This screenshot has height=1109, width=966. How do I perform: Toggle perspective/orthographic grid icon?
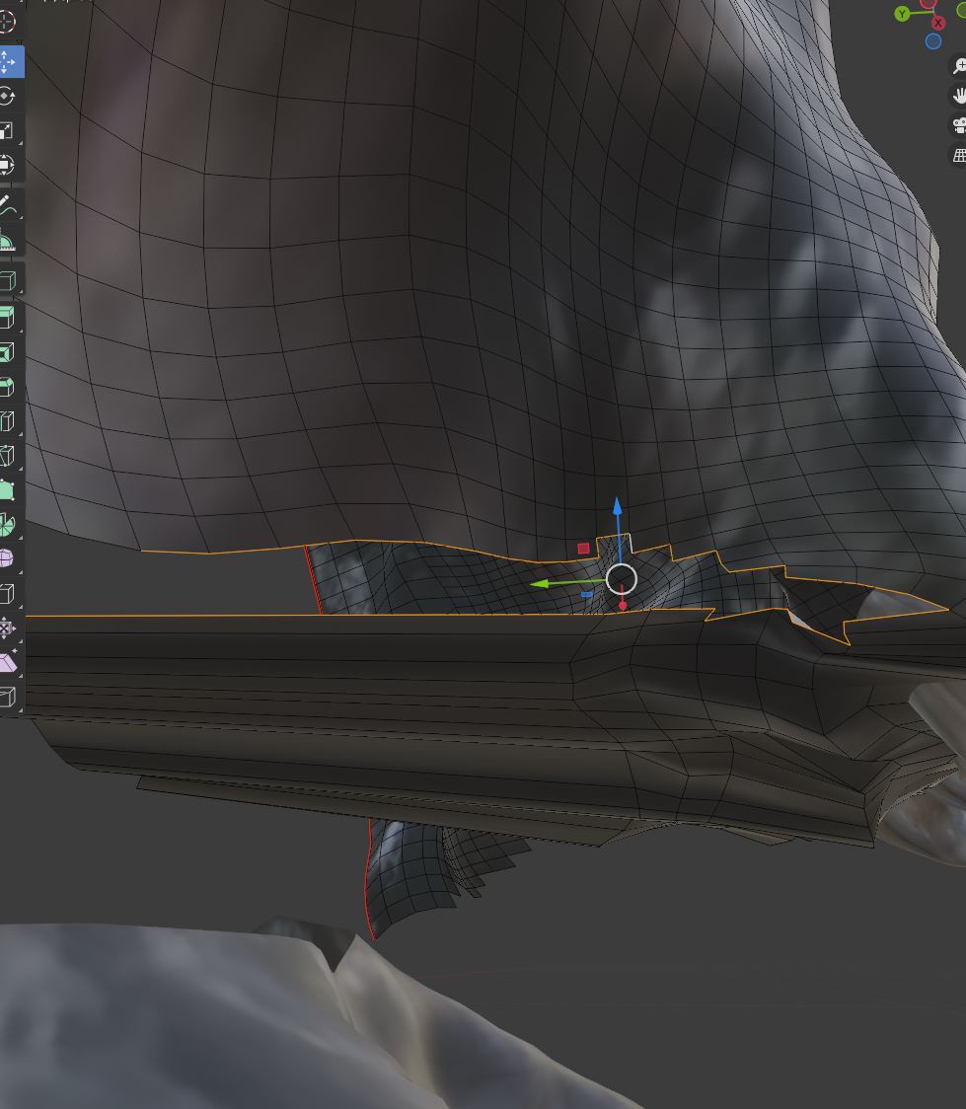[x=959, y=155]
